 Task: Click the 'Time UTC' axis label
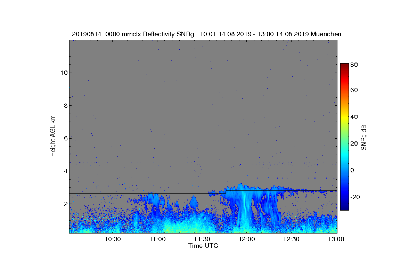203,246
